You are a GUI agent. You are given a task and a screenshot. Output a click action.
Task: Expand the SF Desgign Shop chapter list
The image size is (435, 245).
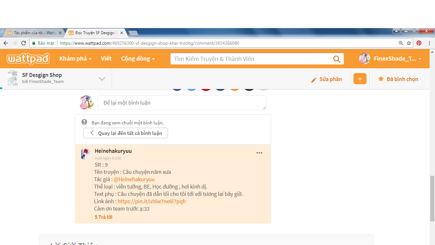[102, 79]
